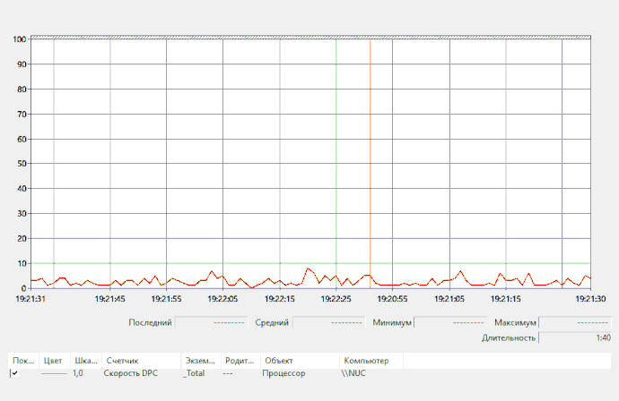Click the Длительность field showing 1:40
The width and height of the screenshot is (619, 401).
pyautogui.click(x=574, y=337)
